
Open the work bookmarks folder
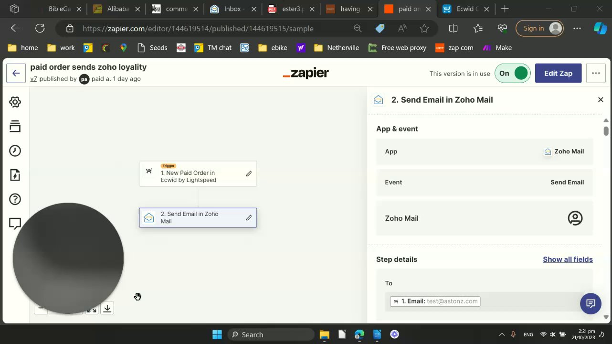point(61,47)
